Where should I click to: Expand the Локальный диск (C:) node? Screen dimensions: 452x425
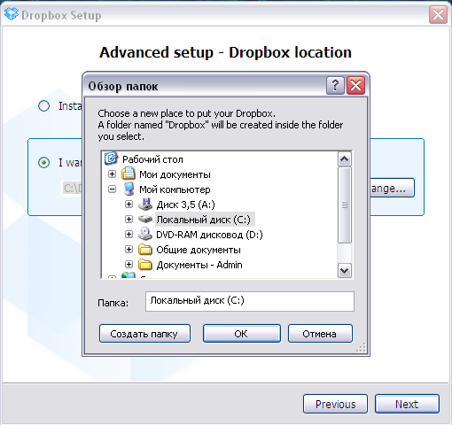[129, 220]
